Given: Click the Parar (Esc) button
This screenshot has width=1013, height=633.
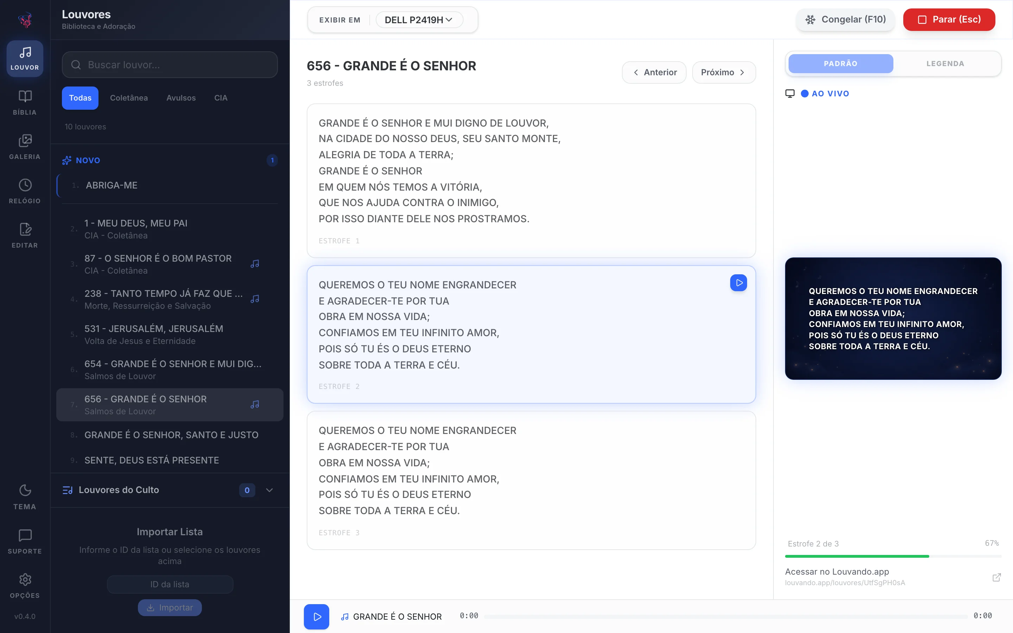Looking at the screenshot, I should click(949, 20).
